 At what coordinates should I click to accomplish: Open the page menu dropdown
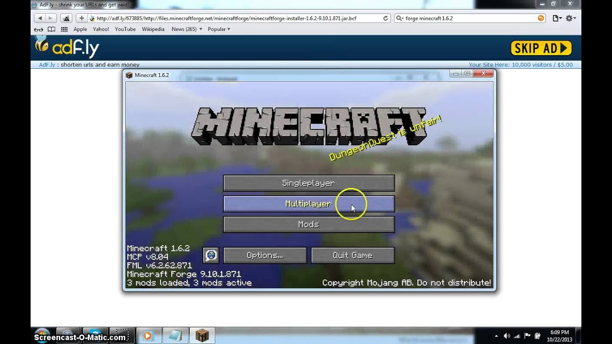[556, 18]
